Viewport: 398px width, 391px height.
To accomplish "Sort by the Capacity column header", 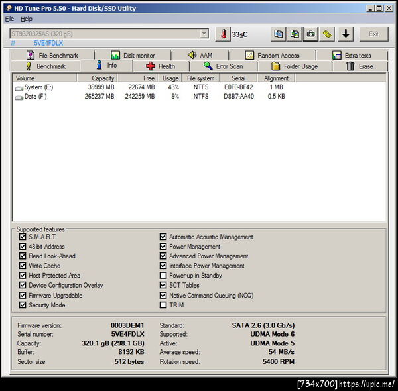I will 97,78.
